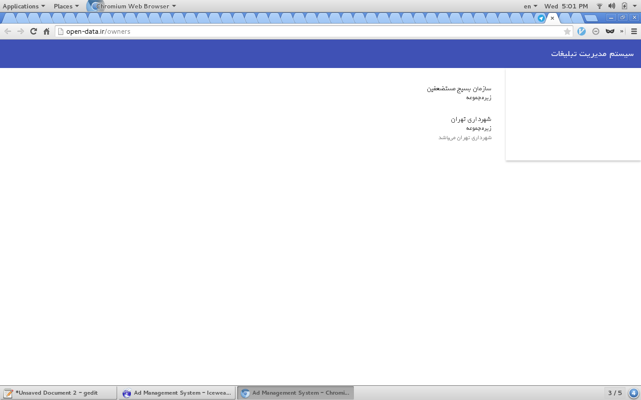Viewport: 641px width, 400px height.
Task: Switch to the Iceweasel Ad Management System window
Action: coord(177,393)
